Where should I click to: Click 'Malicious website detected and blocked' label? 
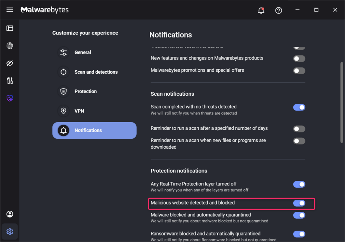193,203
